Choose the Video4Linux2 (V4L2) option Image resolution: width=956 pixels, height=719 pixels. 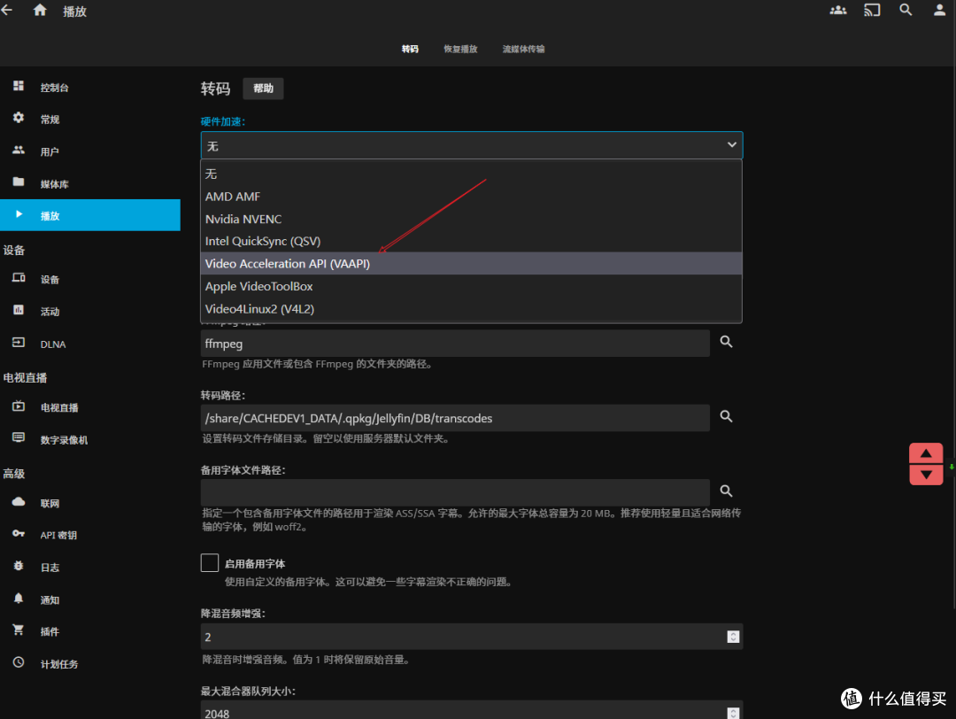point(471,308)
